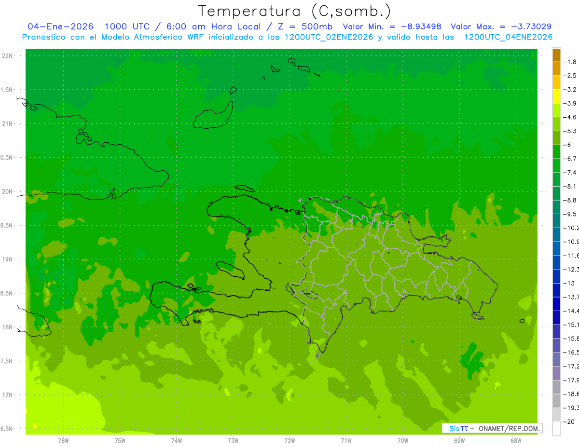Screen dimensions: 579x447
Task: Click the blue swatch between -12.3 and -13
Action: coord(556,276)
